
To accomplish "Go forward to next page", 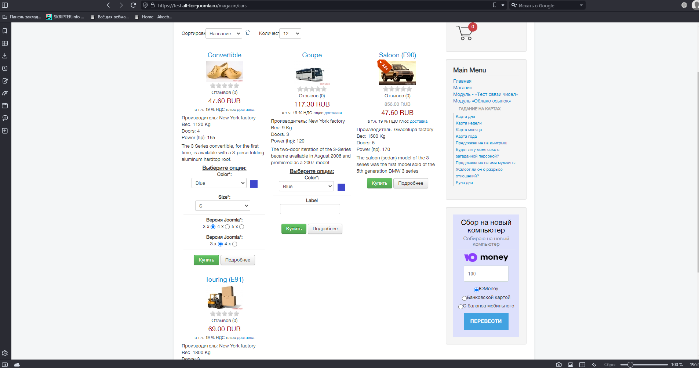I will pos(121,5).
